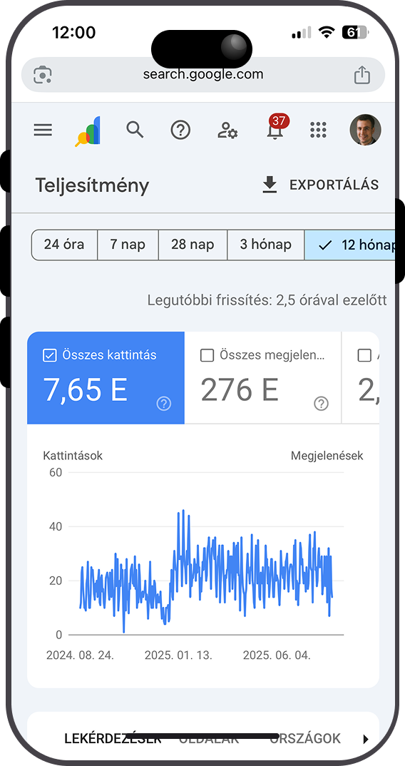Open the Google apps grid icon
Viewport: 405px width, 766px height.
pyautogui.click(x=318, y=130)
